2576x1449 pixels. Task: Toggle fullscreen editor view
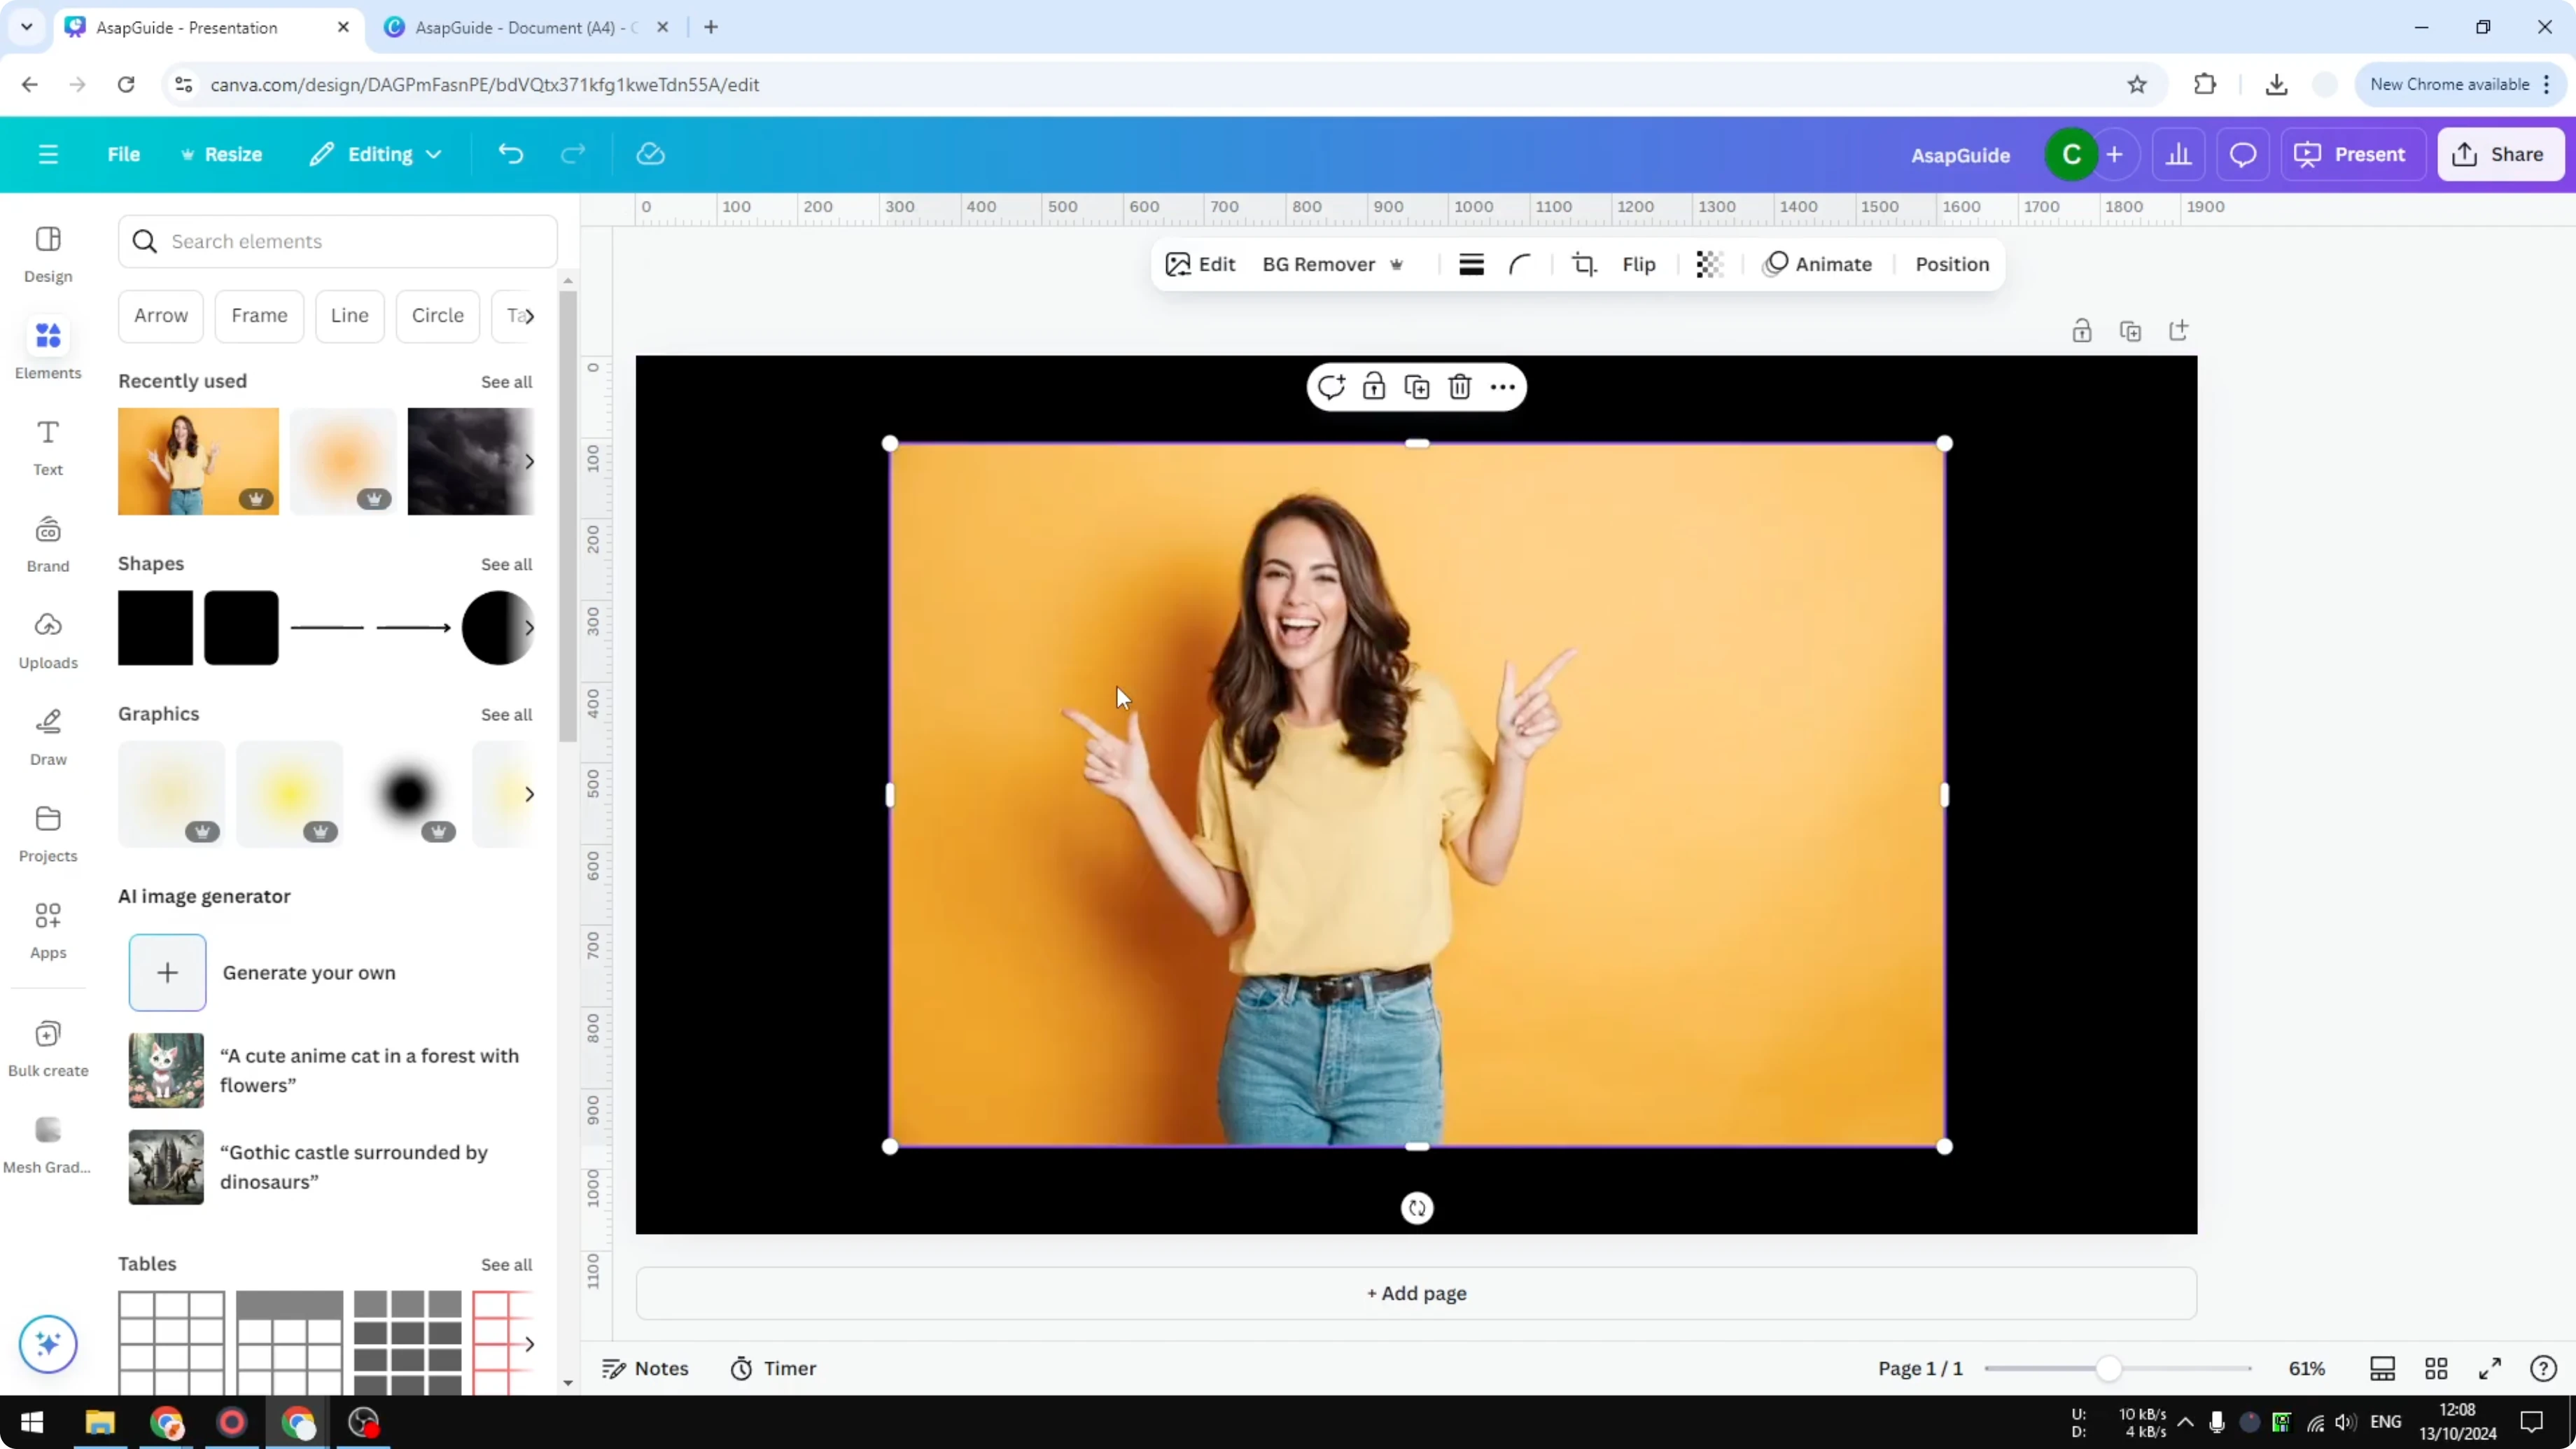[x=2490, y=1368]
